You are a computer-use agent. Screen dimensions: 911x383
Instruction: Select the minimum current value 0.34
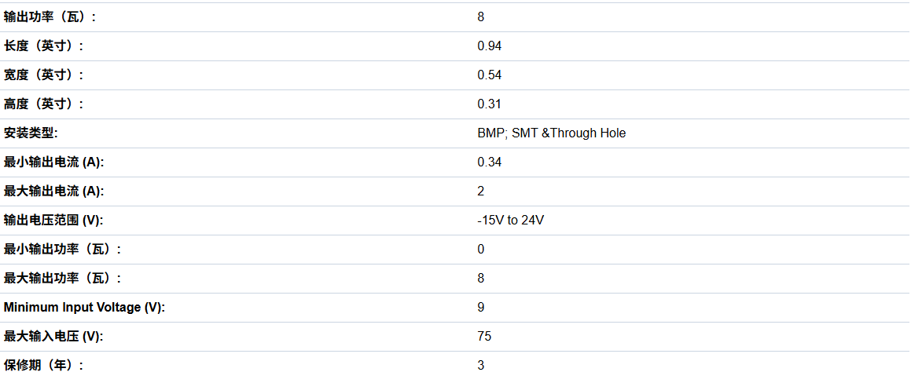pos(489,162)
